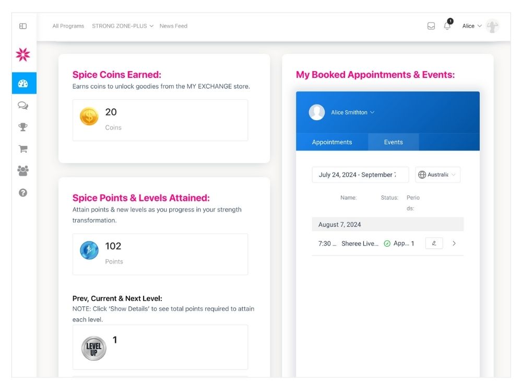Expand the Alice Smithton profile dropdown
Viewport: 522px width, 392px height.
click(x=352, y=112)
